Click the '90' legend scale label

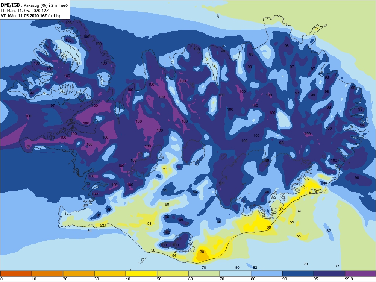(285, 279)
